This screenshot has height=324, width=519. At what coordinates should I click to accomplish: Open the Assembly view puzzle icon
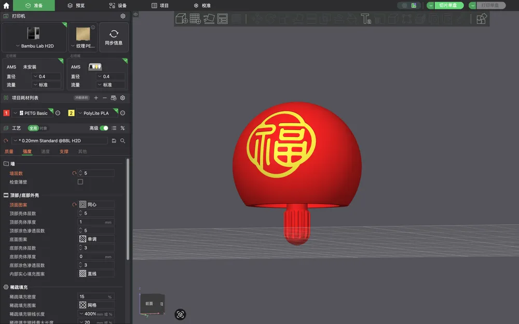[481, 19]
